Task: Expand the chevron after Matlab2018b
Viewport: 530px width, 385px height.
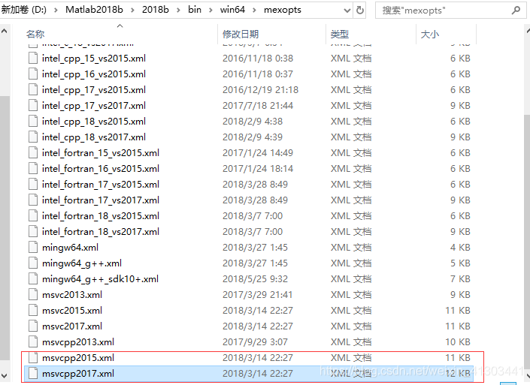Action: click(132, 10)
